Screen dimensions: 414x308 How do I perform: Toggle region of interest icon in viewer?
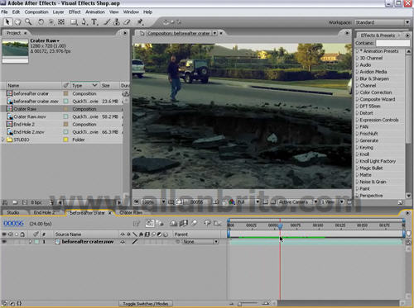(x=265, y=202)
